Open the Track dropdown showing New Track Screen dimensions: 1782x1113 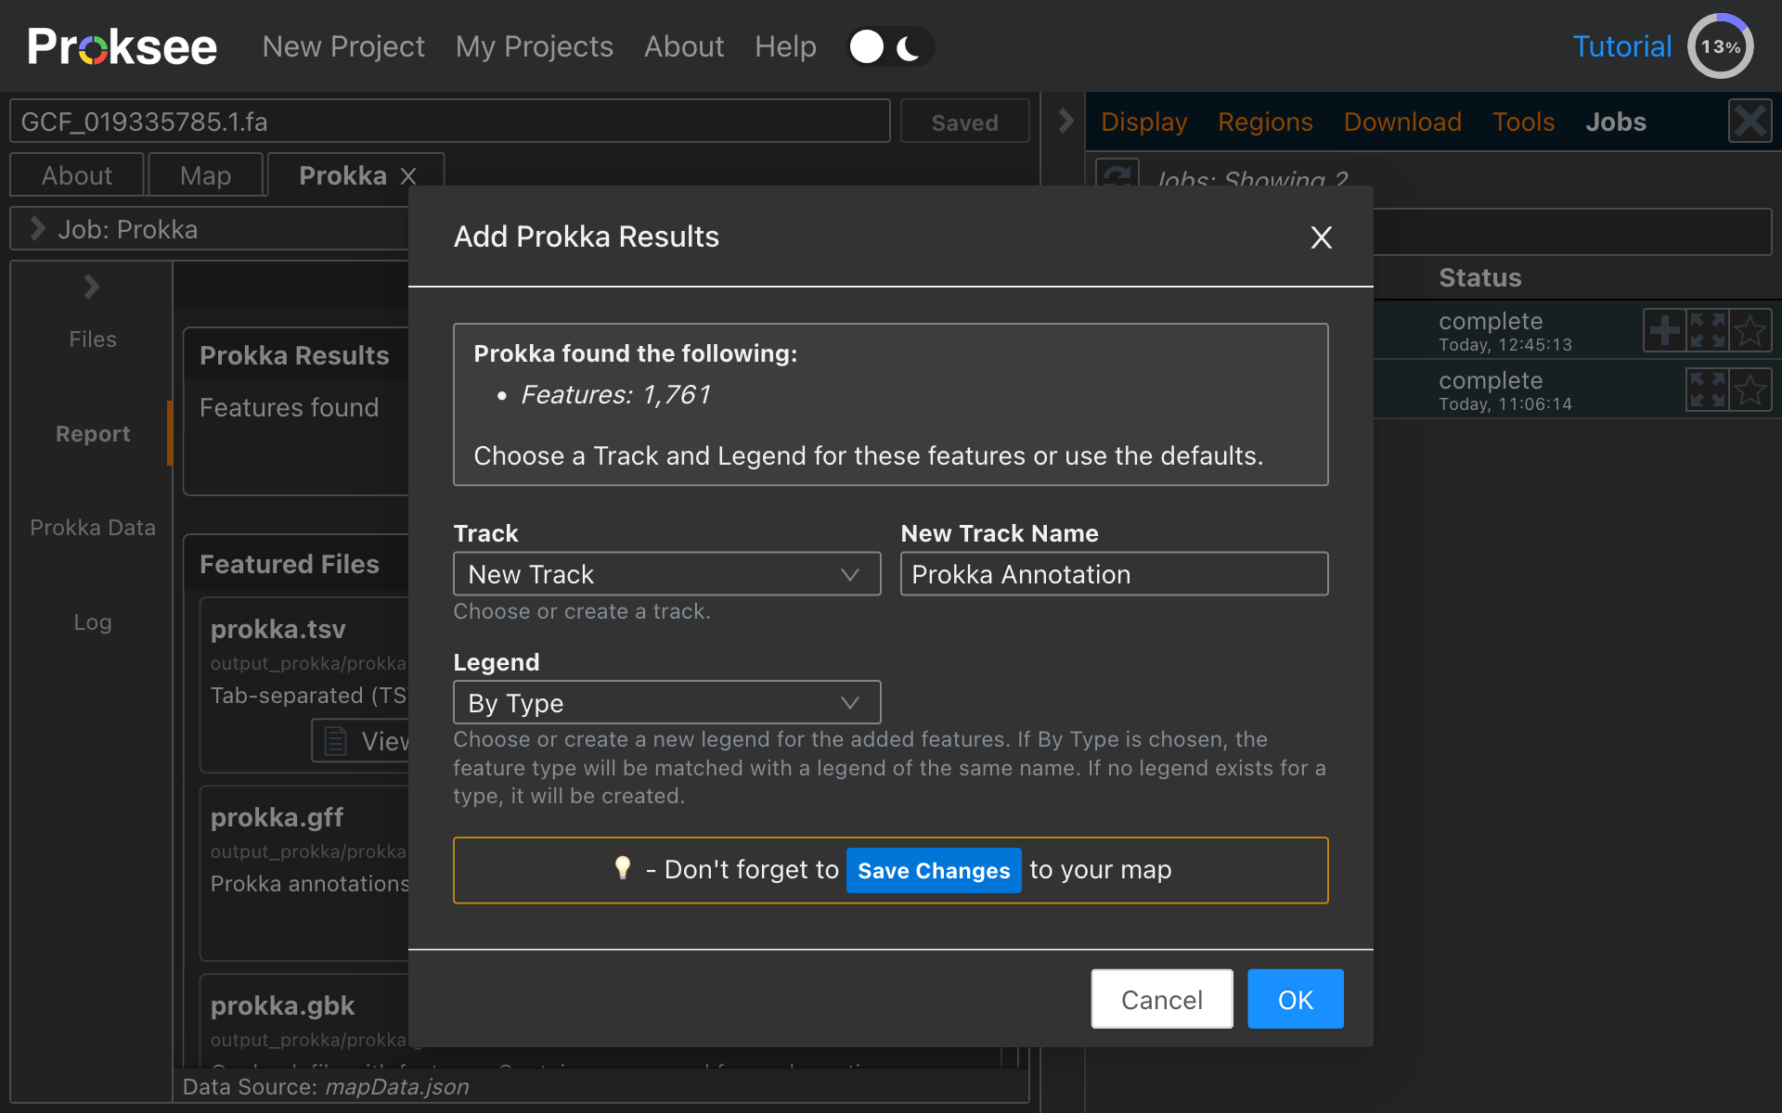[666, 574]
